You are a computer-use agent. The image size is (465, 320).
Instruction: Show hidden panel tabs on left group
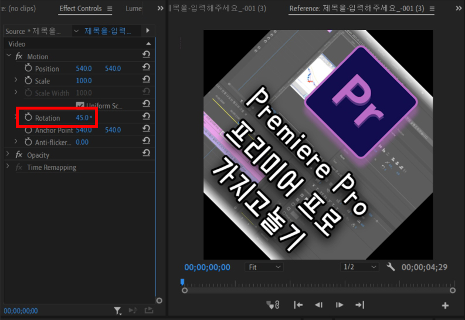(x=161, y=8)
